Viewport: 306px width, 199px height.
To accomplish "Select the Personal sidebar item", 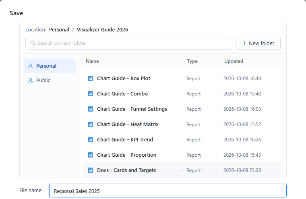I will click(x=50, y=66).
